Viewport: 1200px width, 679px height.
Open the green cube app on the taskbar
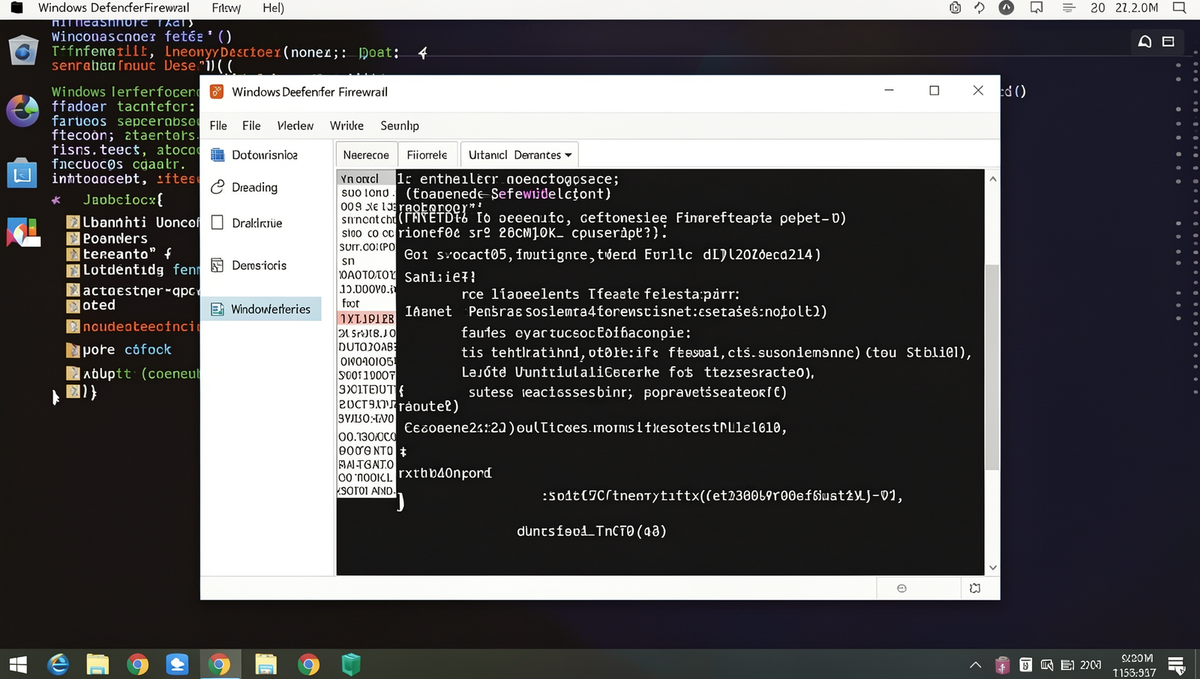pyautogui.click(x=351, y=665)
